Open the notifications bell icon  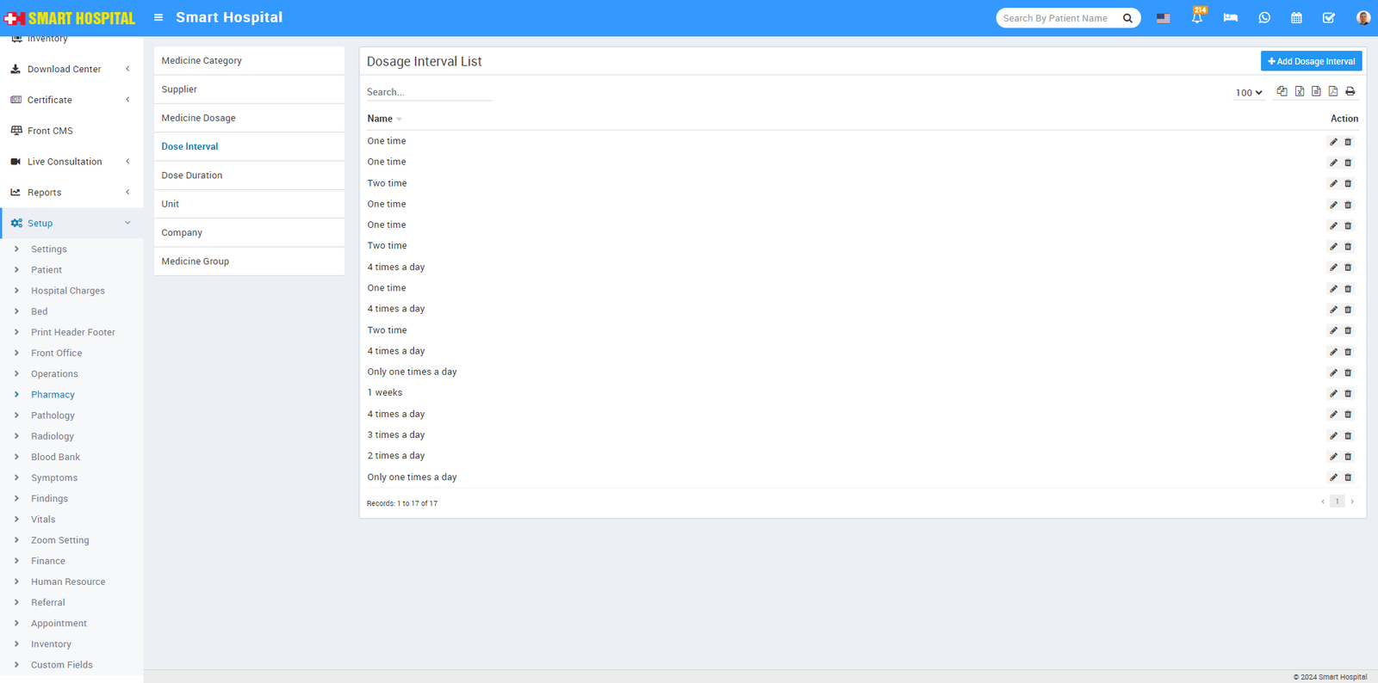[x=1196, y=18]
